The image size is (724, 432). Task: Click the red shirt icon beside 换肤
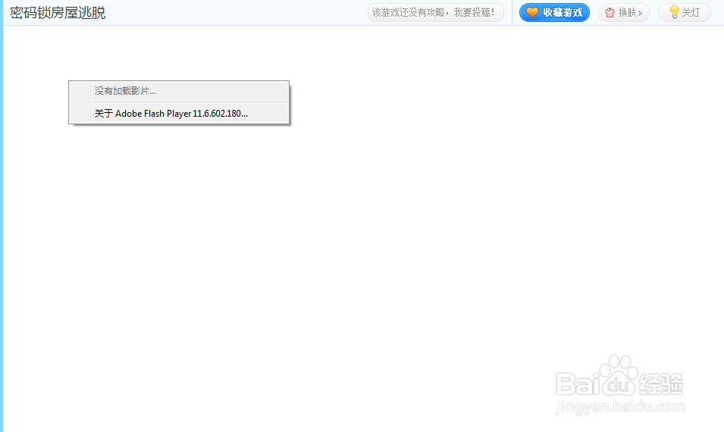coord(610,12)
